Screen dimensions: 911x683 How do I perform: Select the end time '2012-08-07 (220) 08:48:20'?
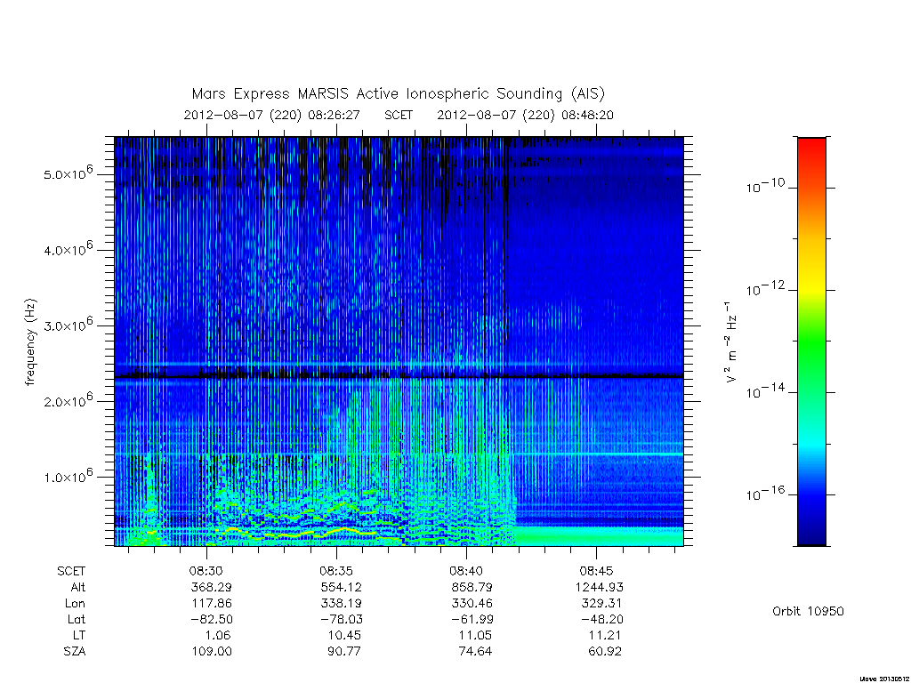coord(525,115)
